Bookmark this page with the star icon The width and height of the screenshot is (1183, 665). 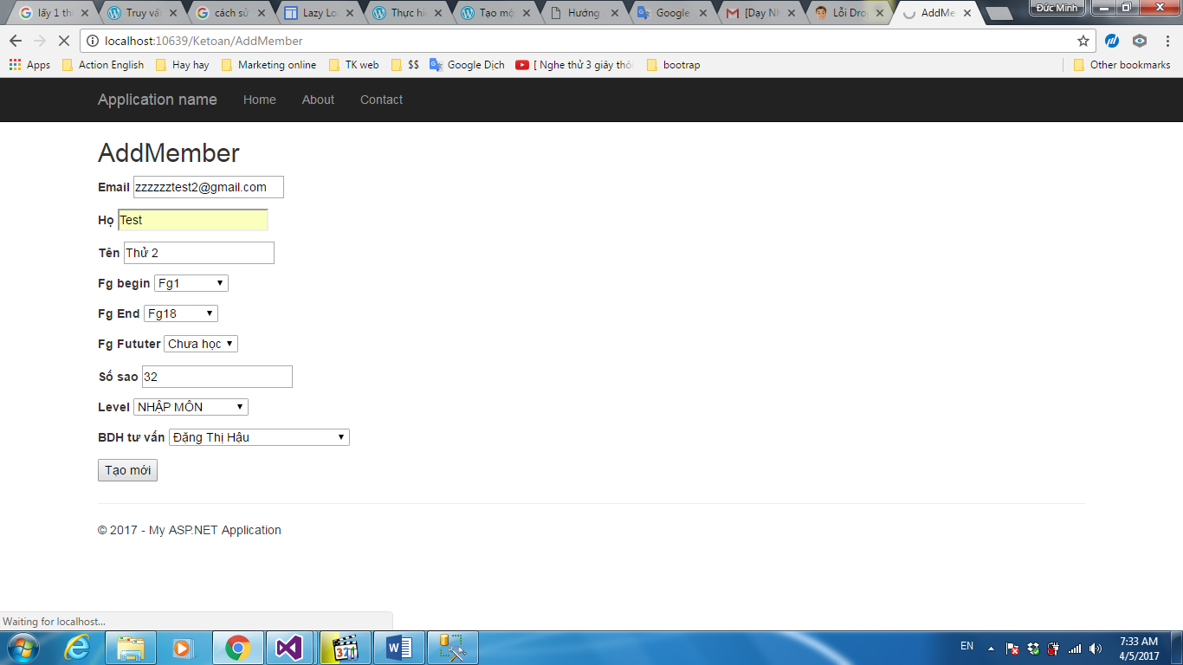click(1083, 41)
